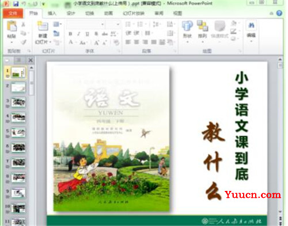288x226 pixels.
Task: Expand the Paste options arrow
Action: pyautogui.click(x=12, y=42)
